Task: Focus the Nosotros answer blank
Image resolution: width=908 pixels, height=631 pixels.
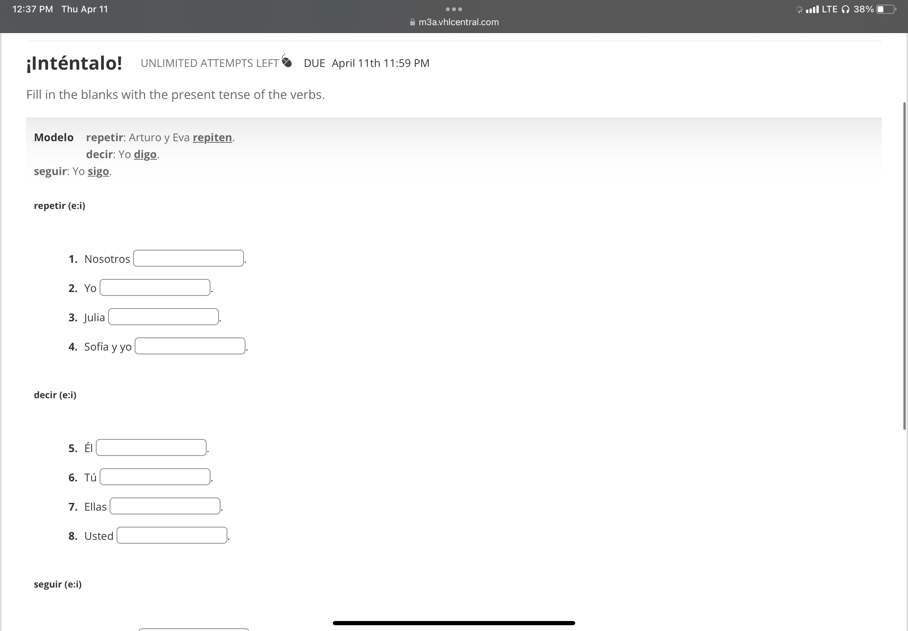Action: tap(188, 258)
